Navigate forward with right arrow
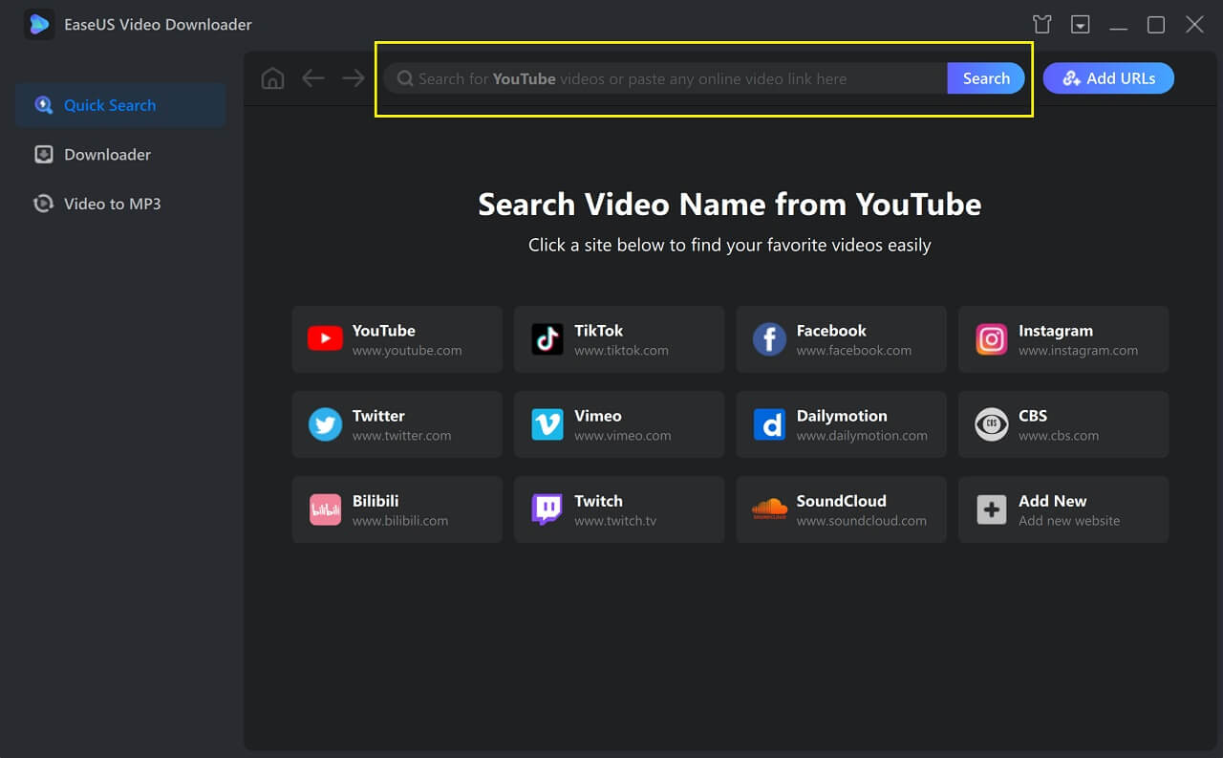Screen dimensions: 1223x758 (354, 78)
